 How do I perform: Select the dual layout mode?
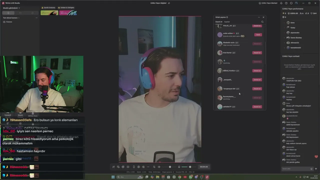coord(32,13)
